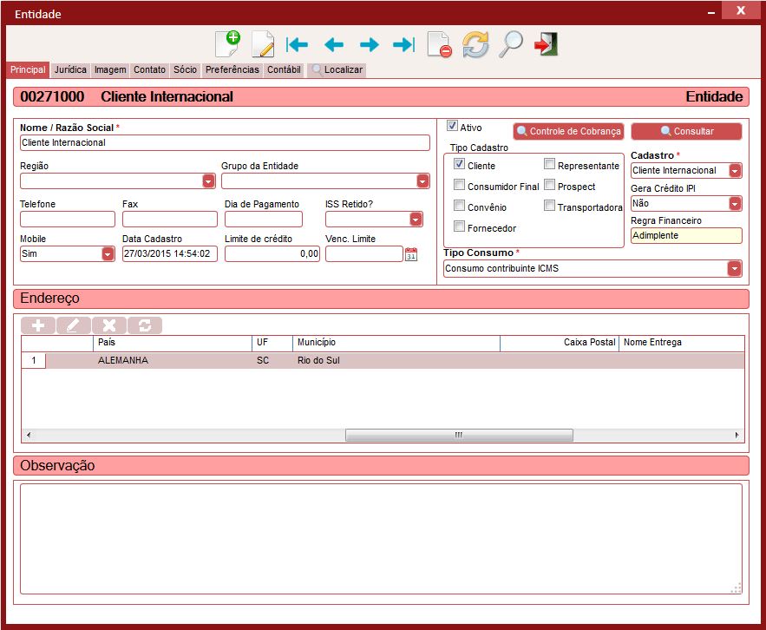Open the Tipo Consumo dropdown
Viewport: 766px width, 630px height.
pos(734,268)
